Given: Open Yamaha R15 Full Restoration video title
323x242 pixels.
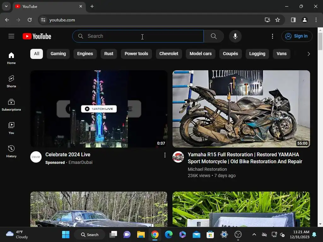Looking at the screenshot, I should pyautogui.click(x=245, y=158).
